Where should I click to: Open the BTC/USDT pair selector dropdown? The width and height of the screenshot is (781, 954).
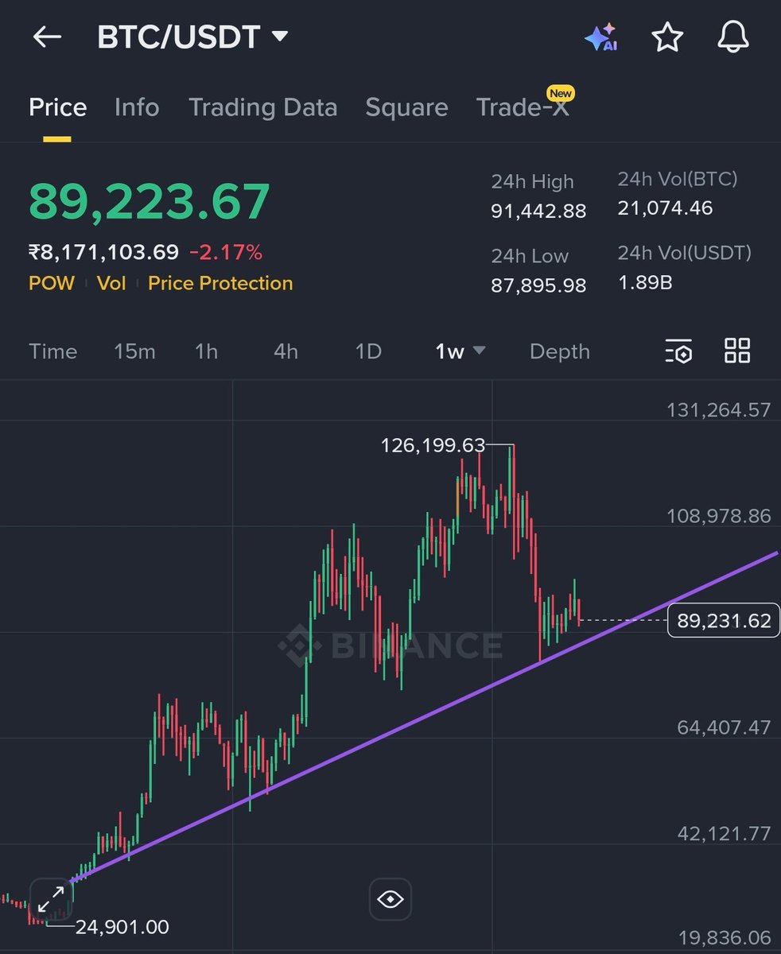click(x=192, y=37)
